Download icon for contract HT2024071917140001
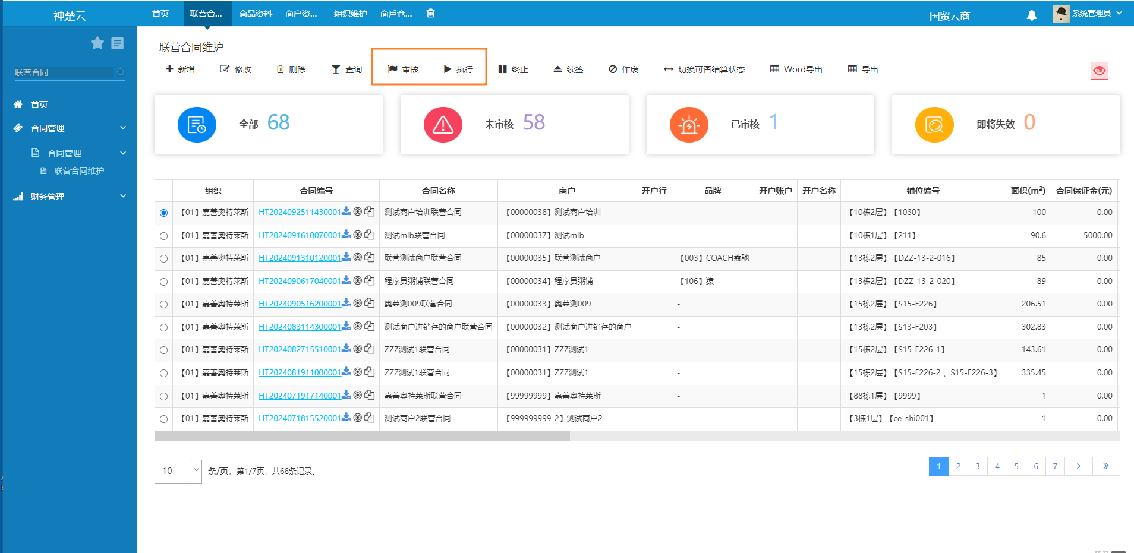1134x553 pixels. tap(346, 395)
